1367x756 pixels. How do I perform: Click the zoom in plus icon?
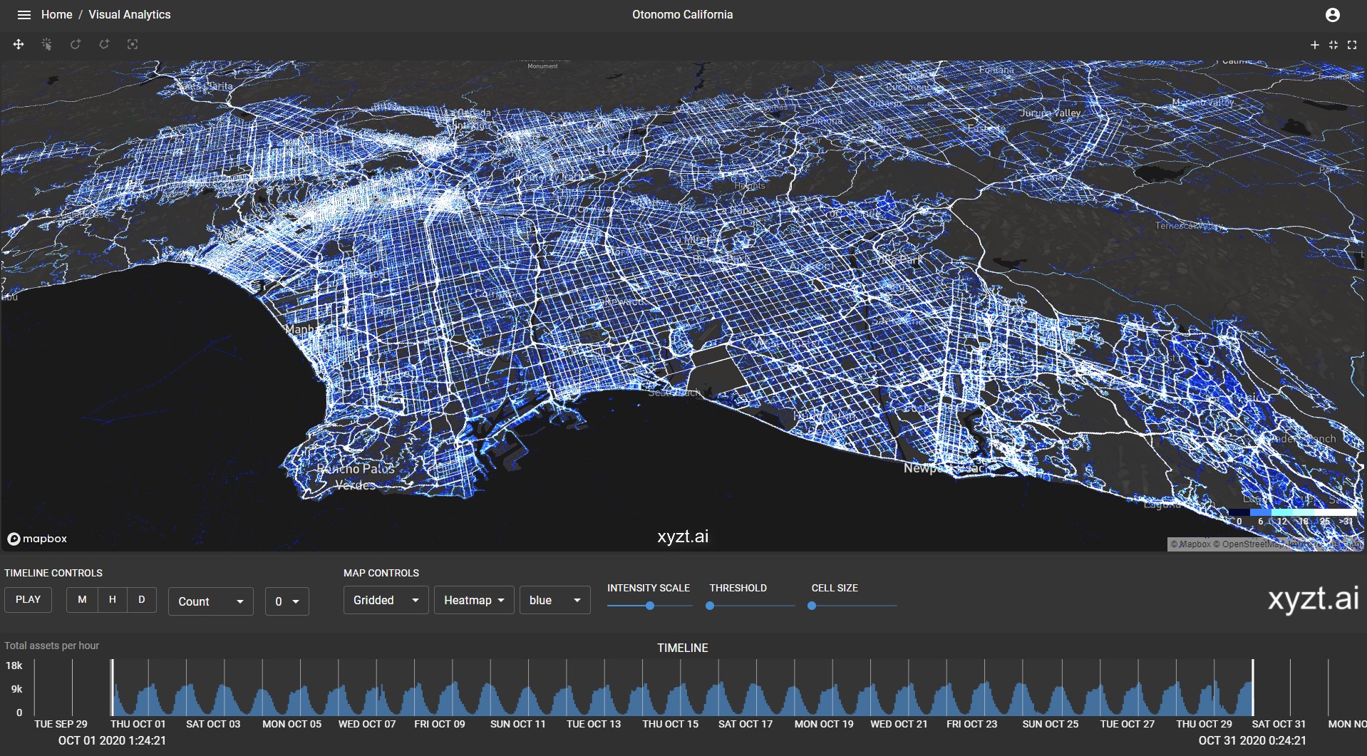click(x=1315, y=45)
